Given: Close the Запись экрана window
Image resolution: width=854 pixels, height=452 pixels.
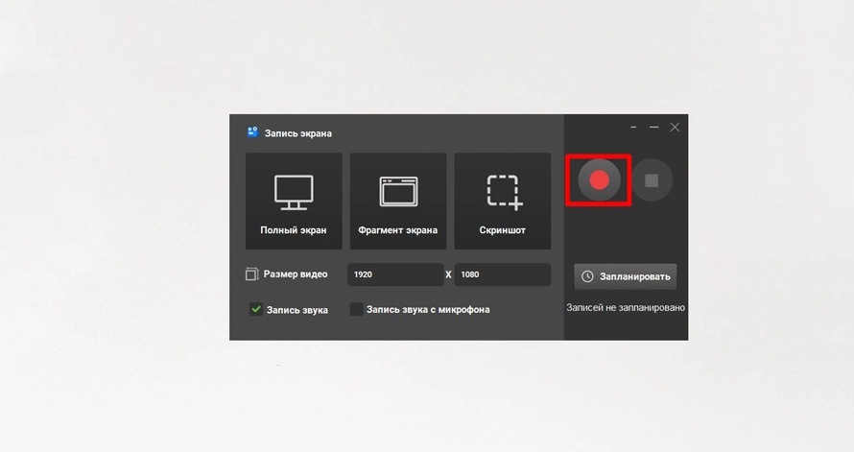Looking at the screenshot, I should click(x=675, y=128).
